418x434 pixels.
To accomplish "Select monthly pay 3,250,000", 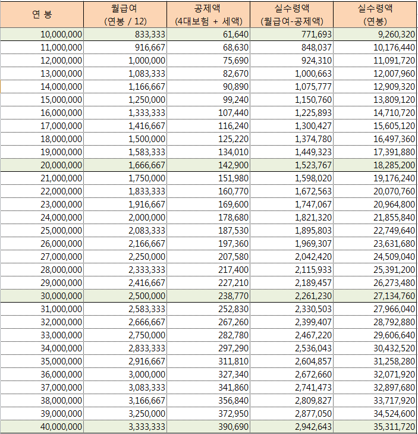I will (125, 414).
